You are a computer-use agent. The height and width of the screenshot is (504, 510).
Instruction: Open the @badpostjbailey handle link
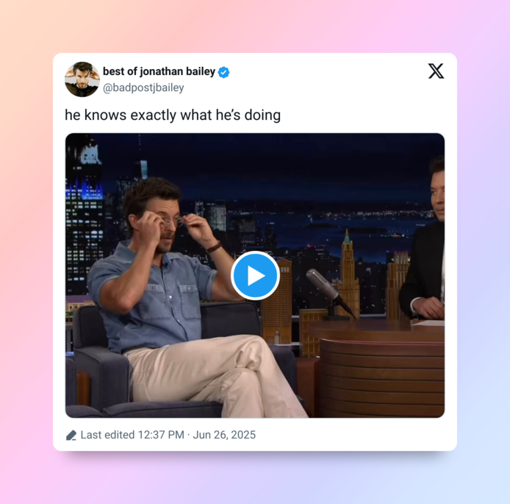click(x=143, y=88)
